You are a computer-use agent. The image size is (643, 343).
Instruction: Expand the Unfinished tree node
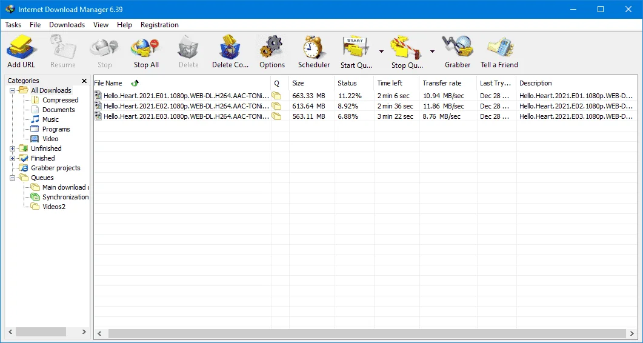click(x=12, y=148)
